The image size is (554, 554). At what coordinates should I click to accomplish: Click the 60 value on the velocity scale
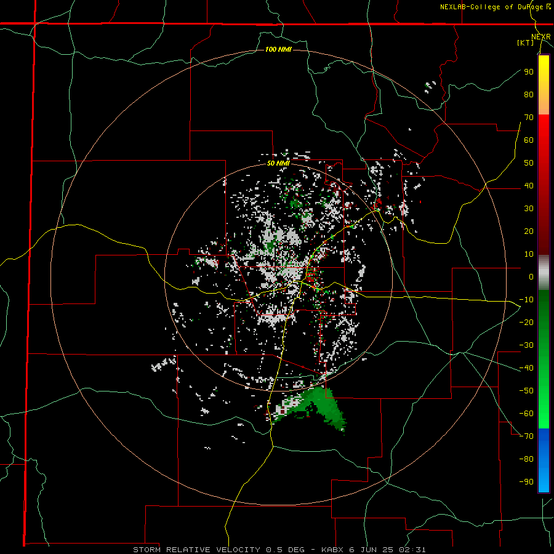529,140
